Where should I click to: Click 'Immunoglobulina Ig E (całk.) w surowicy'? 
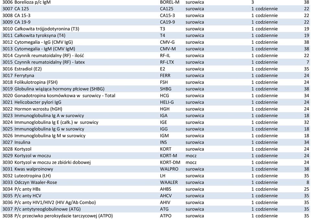coord(56,122)
